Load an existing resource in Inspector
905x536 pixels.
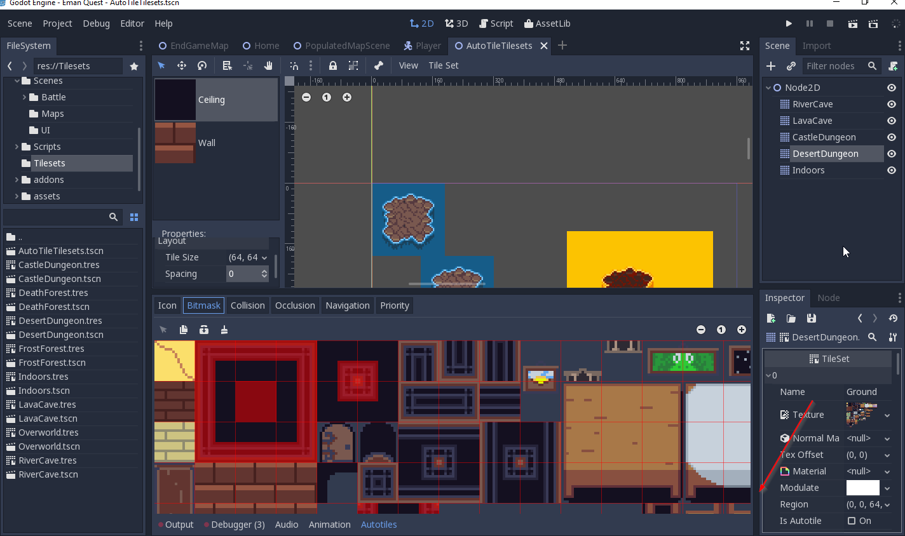(791, 318)
